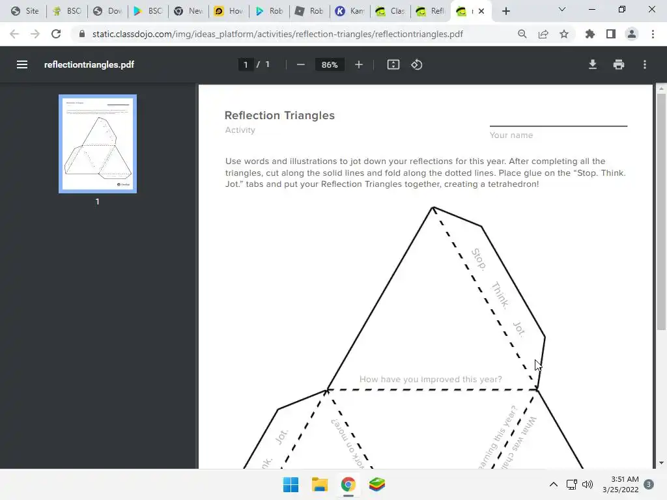This screenshot has width=667, height=500.
Task: Close the active PDF tab
Action: click(481, 11)
